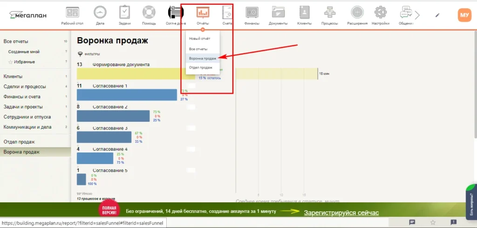Select Отдел продаж in the dropdown menu
Image resolution: width=477 pixels, height=228 pixels.
[x=200, y=68]
